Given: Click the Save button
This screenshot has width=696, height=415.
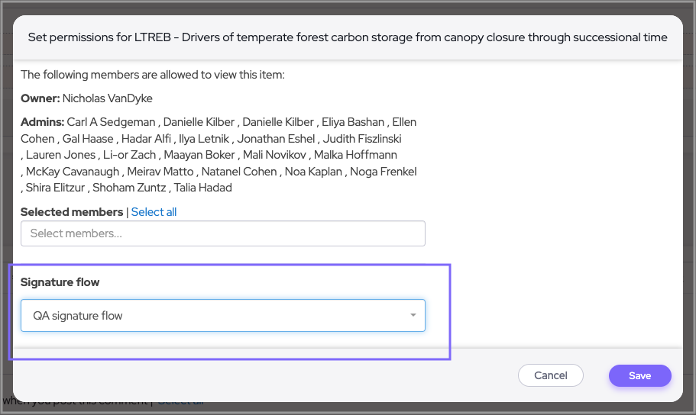Looking at the screenshot, I should pyautogui.click(x=639, y=375).
